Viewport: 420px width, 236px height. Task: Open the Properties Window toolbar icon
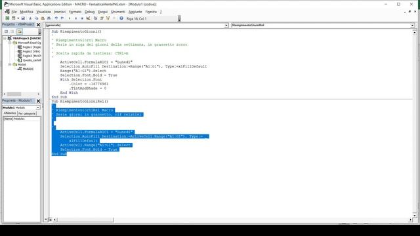102,18
